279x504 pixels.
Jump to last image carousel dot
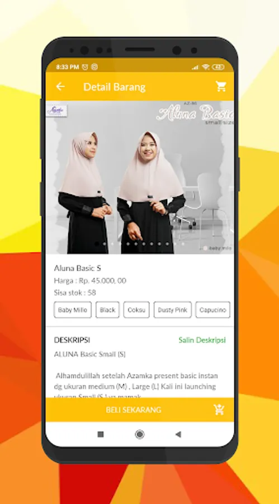point(183,244)
